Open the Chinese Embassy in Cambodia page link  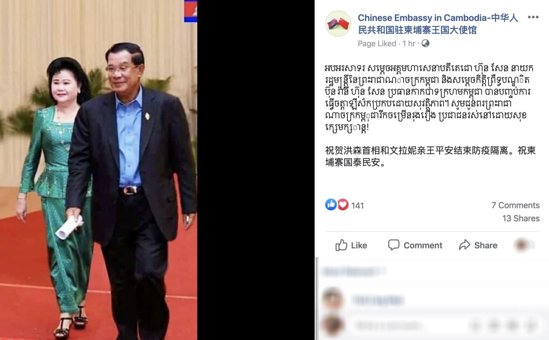[438, 24]
